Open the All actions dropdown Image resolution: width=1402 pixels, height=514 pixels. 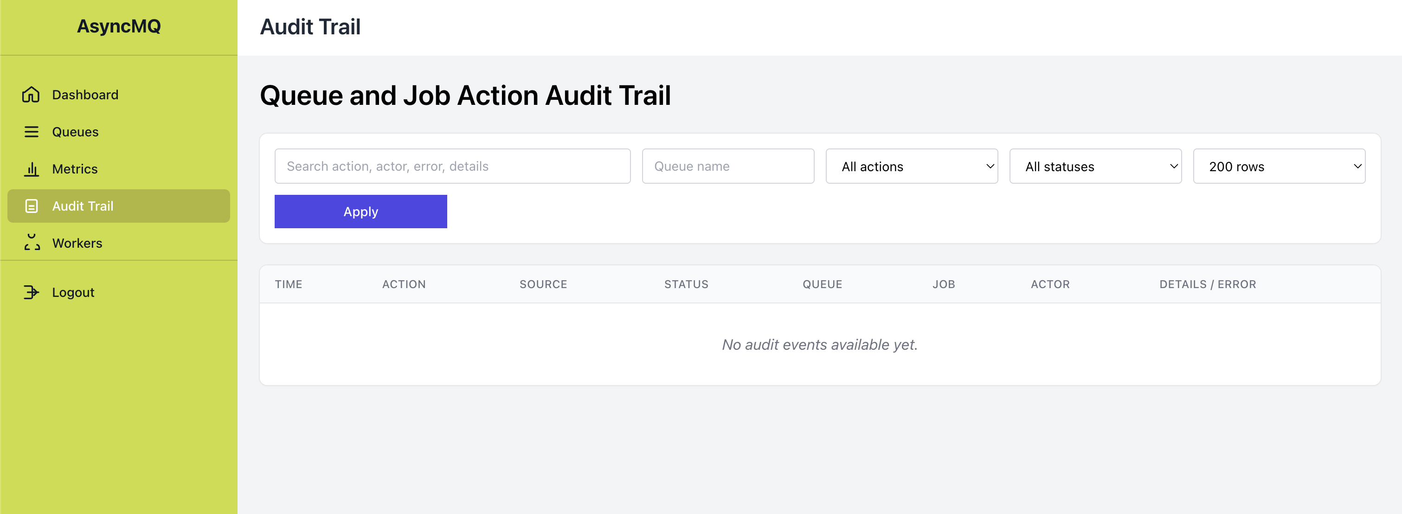[911, 166]
